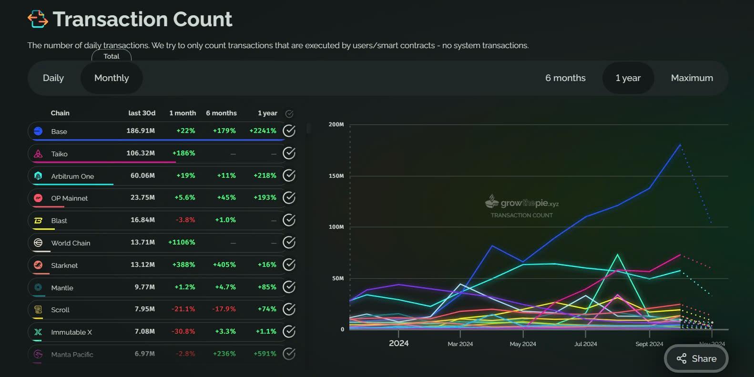The width and height of the screenshot is (754, 377).
Task: Sort by Chain column header
Action: [x=60, y=113]
